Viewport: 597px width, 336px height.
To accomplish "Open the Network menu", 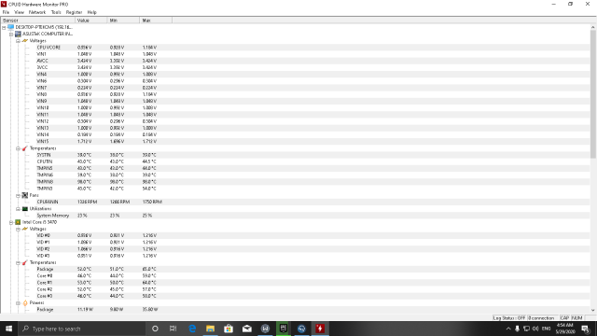I will tap(37, 12).
